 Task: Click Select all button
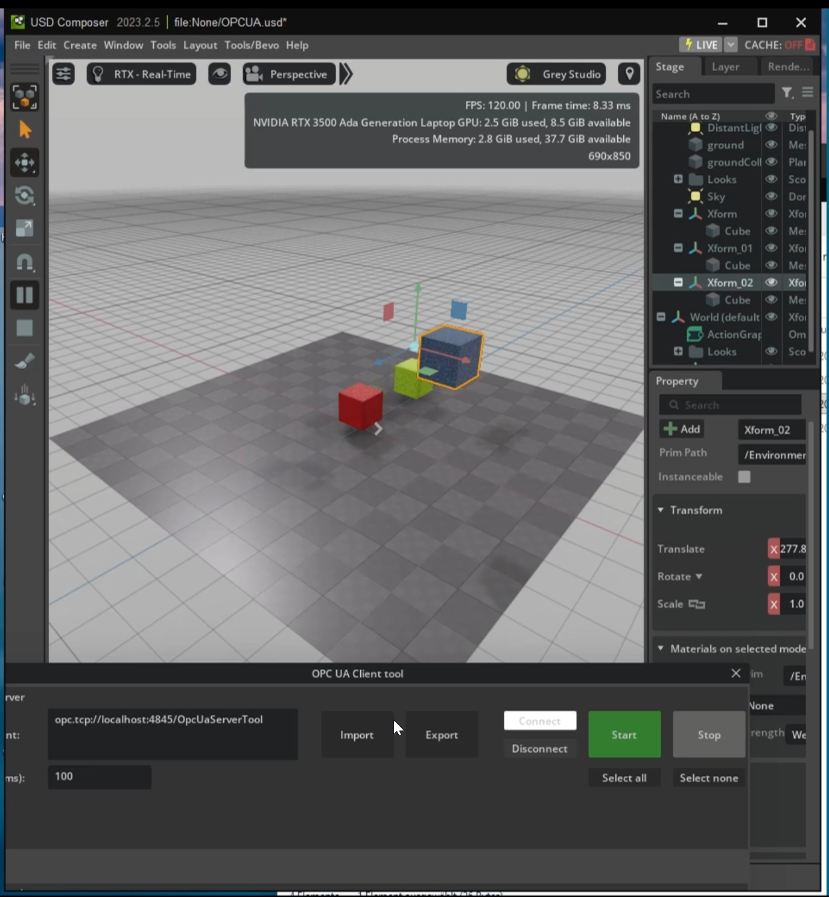click(624, 778)
